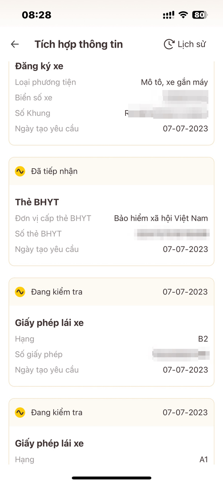Tap the cellular signal bars icon

169,15
